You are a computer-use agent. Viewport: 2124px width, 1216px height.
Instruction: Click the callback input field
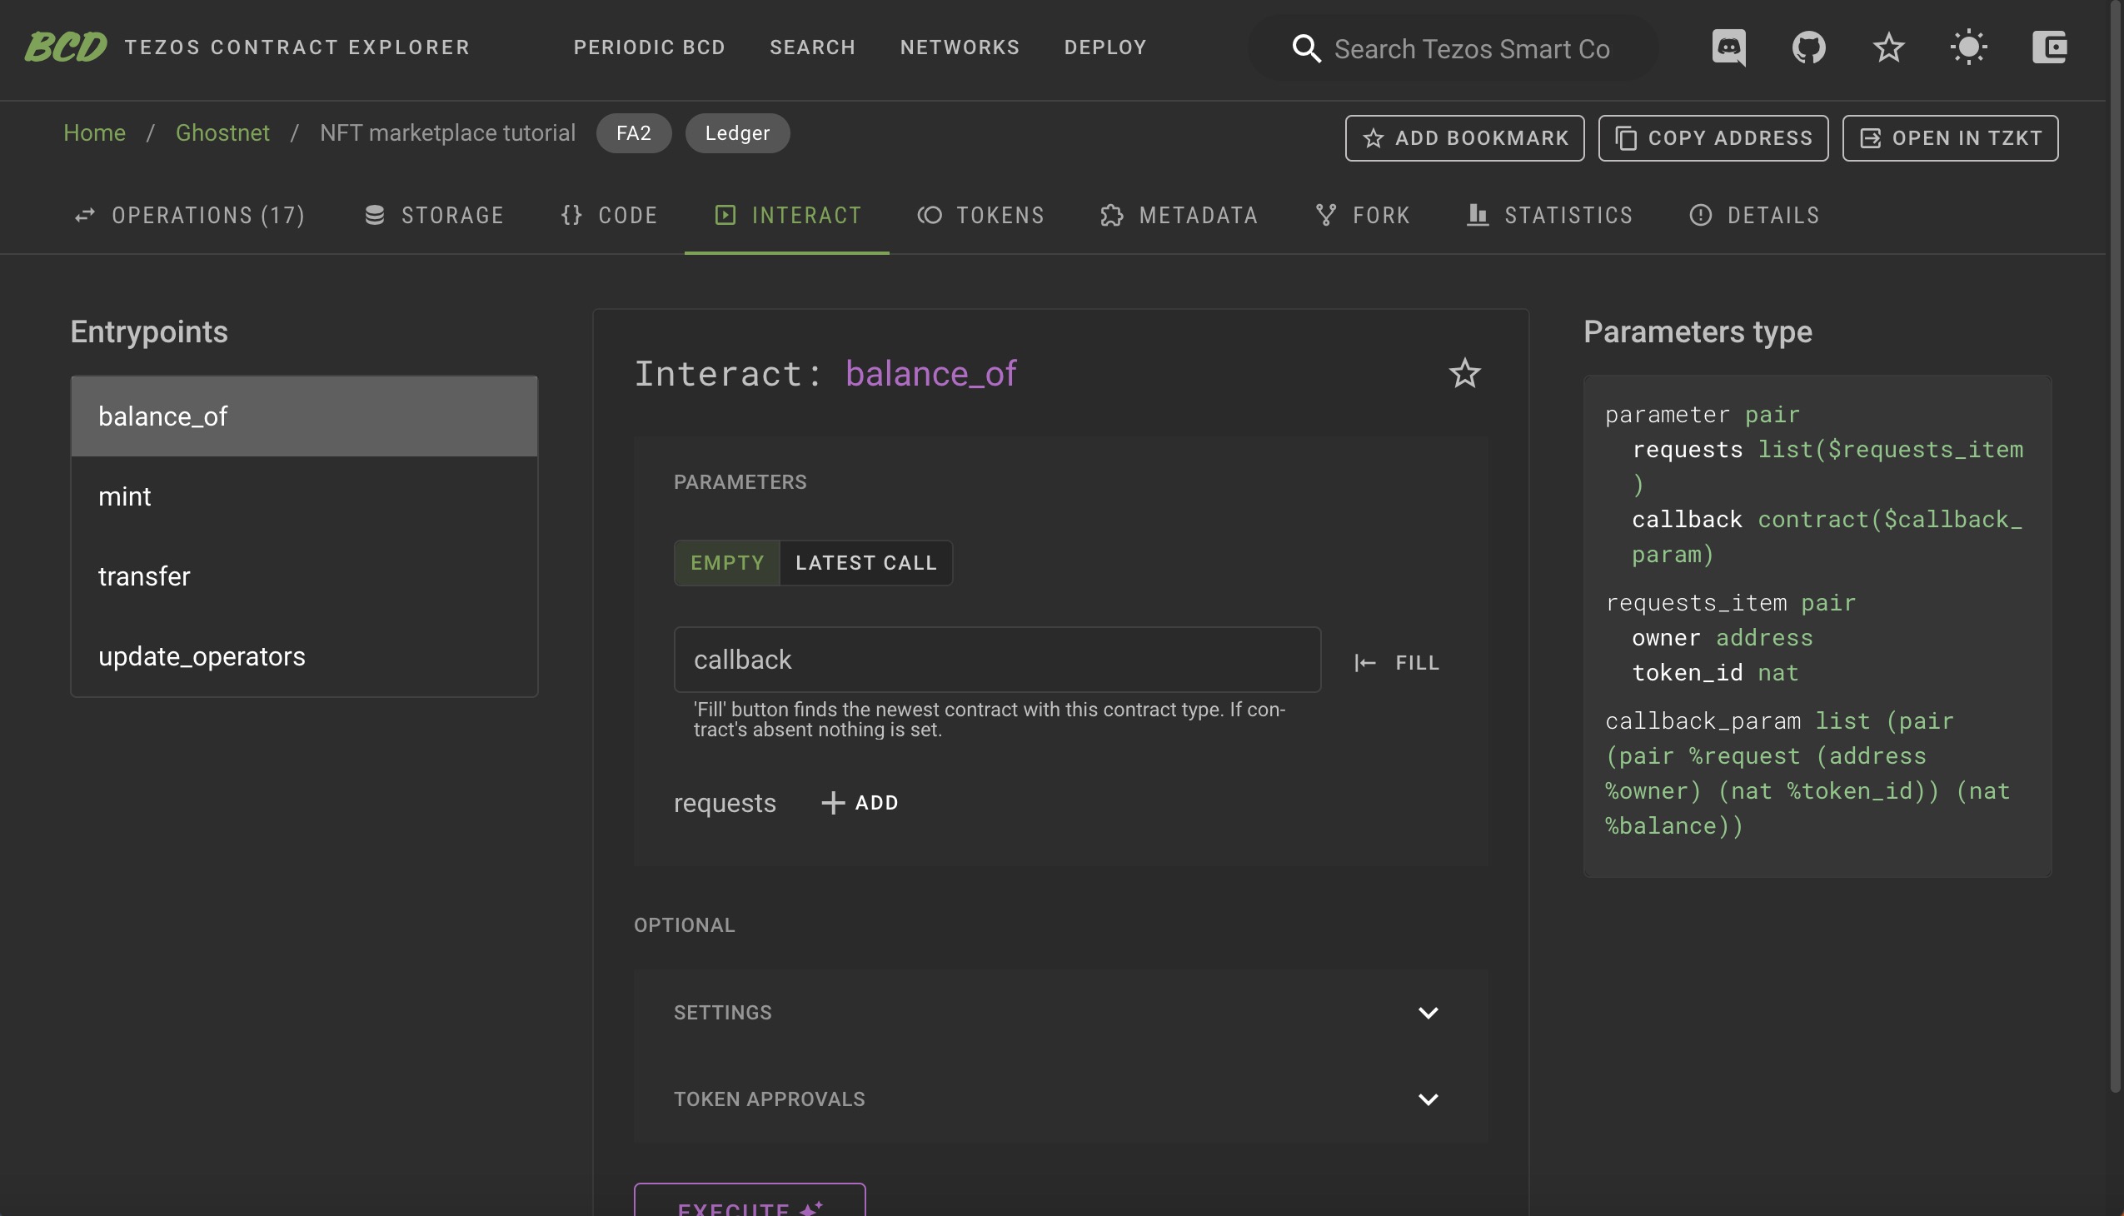coord(996,660)
